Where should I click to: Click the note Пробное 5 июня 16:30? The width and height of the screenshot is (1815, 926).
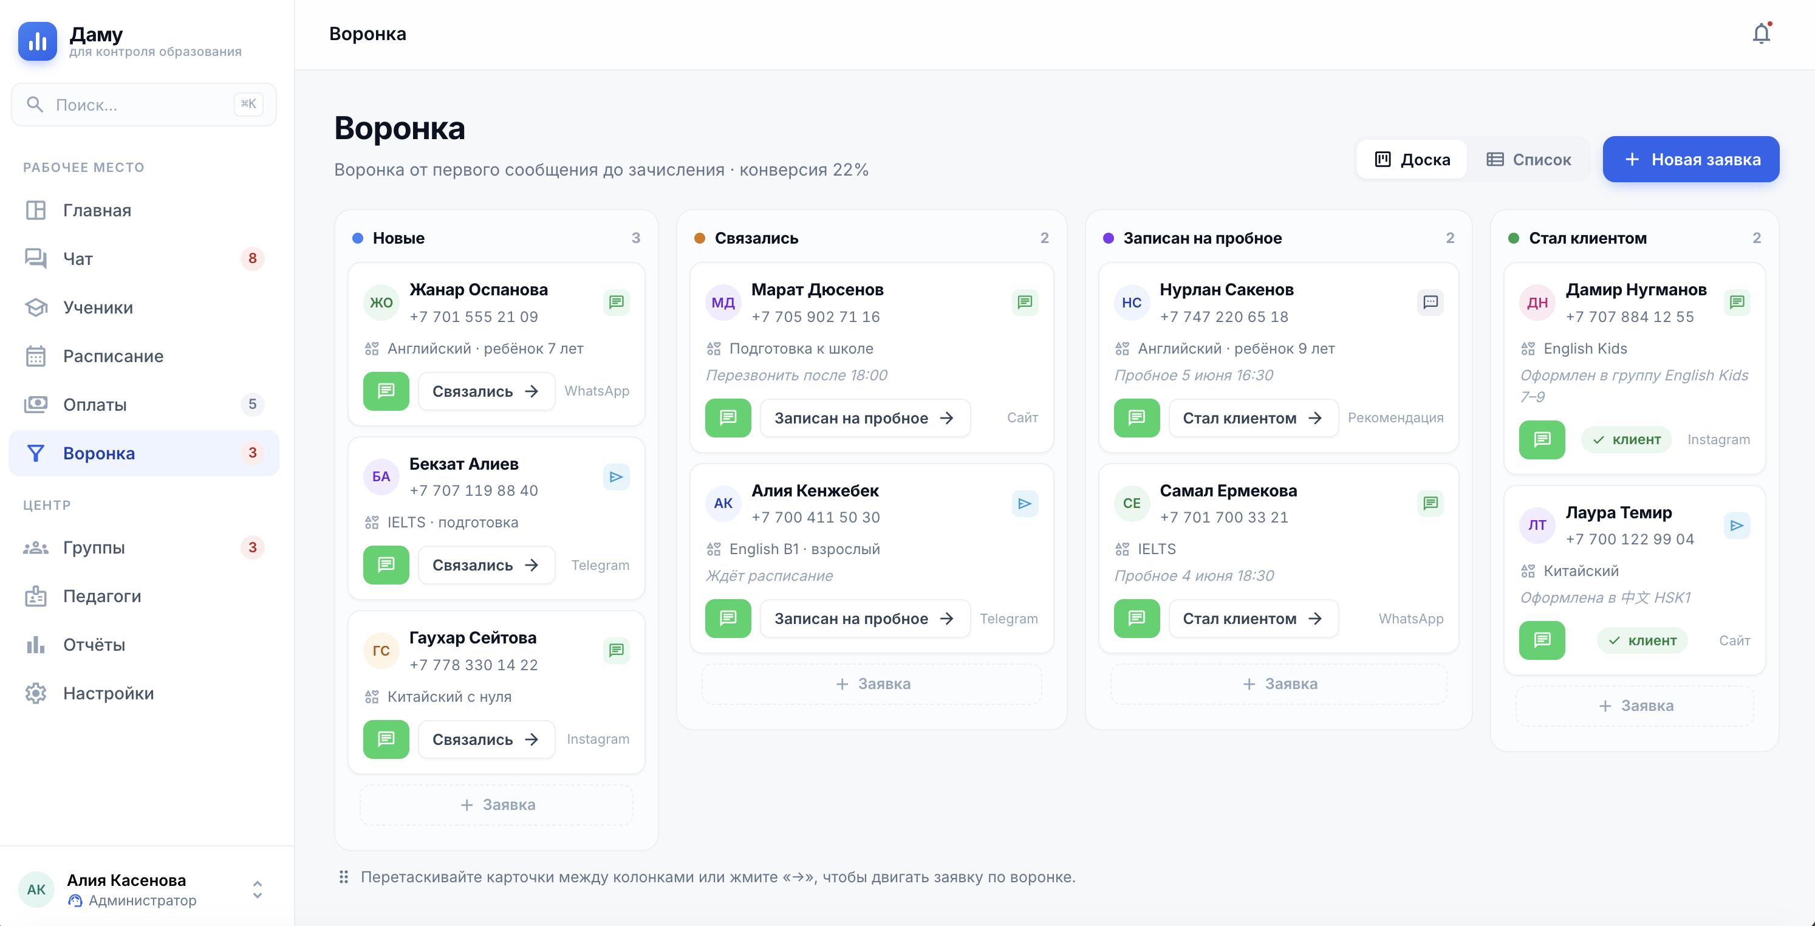[1194, 375]
